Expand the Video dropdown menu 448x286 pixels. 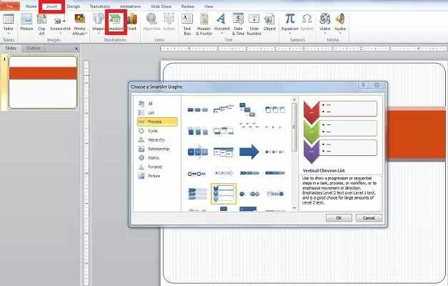click(x=325, y=31)
